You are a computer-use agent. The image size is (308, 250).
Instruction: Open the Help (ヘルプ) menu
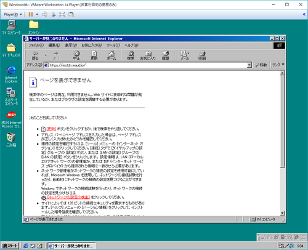point(131,45)
